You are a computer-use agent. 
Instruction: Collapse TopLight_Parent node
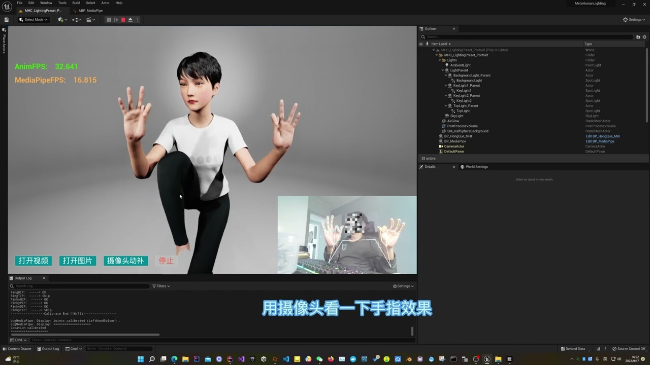coord(446,106)
